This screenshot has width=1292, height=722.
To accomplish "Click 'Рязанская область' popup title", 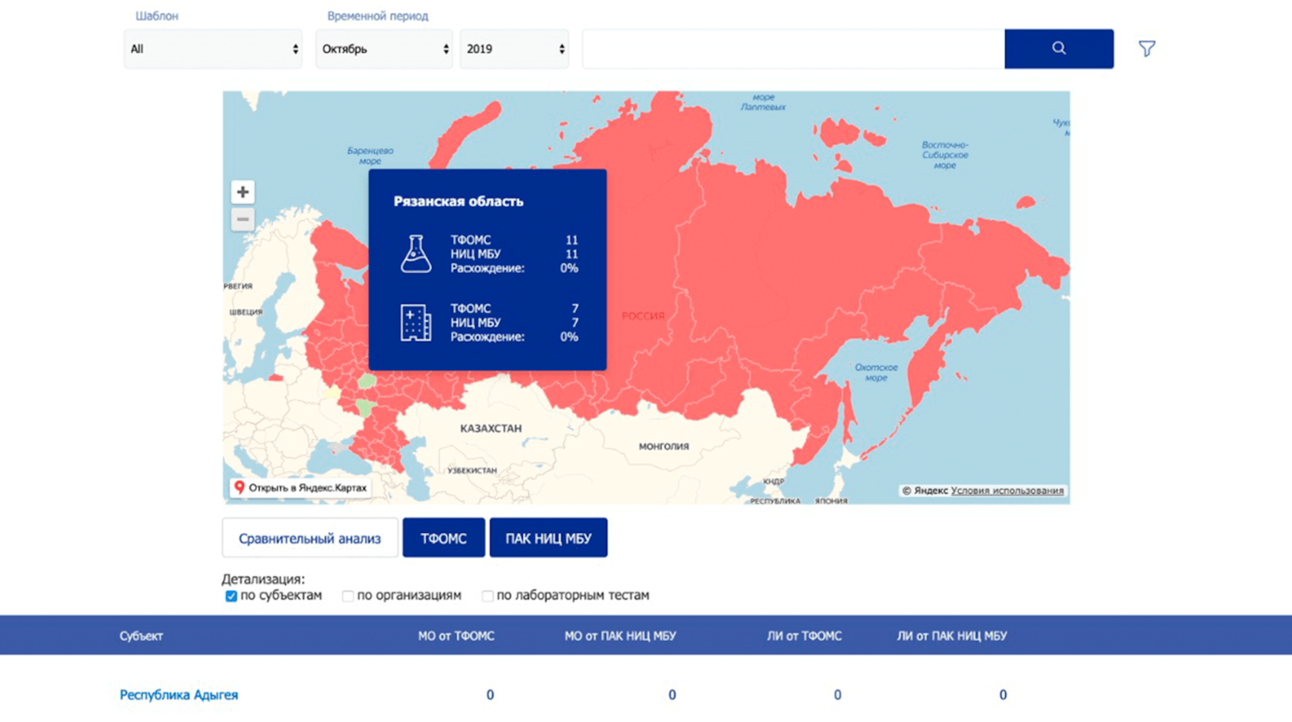I will tap(458, 201).
